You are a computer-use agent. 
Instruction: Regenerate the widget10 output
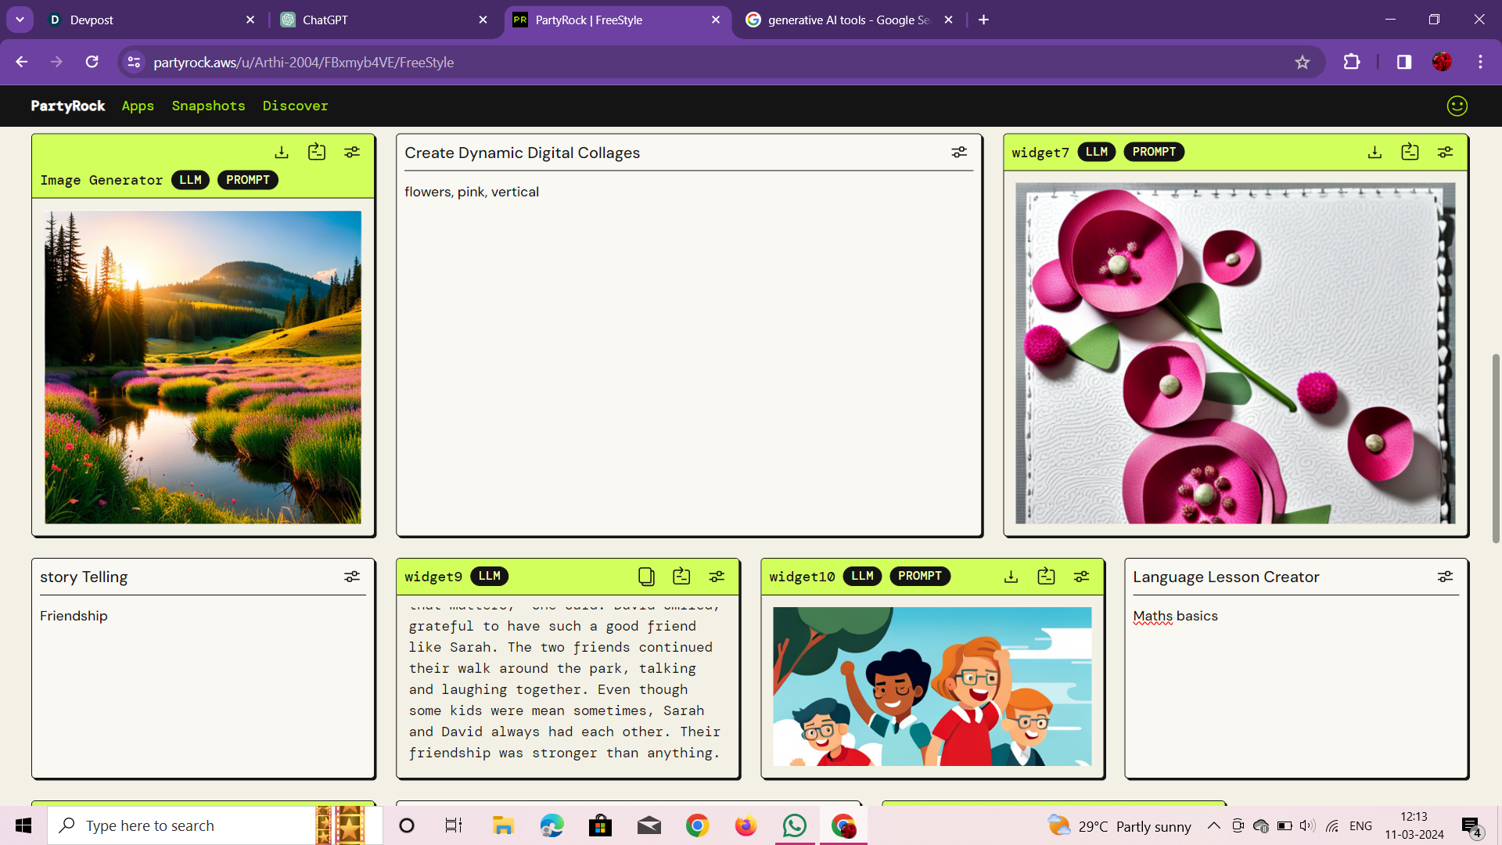tap(1046, 577)
